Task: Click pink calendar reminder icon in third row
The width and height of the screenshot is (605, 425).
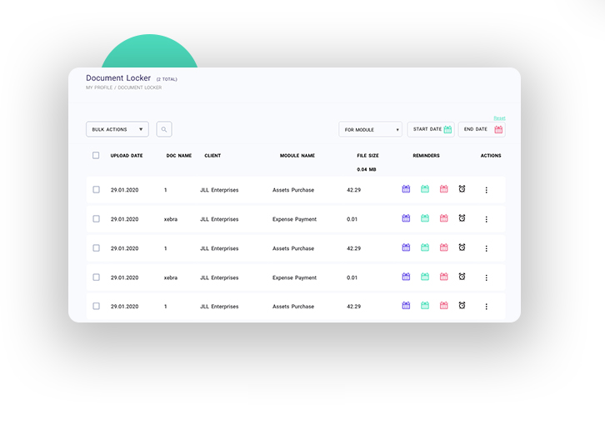Action: (x=443, y=247)
